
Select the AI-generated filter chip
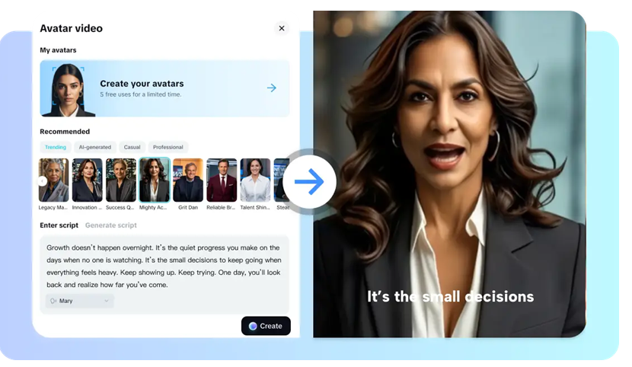pyautogui.click(x=94, y=147)
